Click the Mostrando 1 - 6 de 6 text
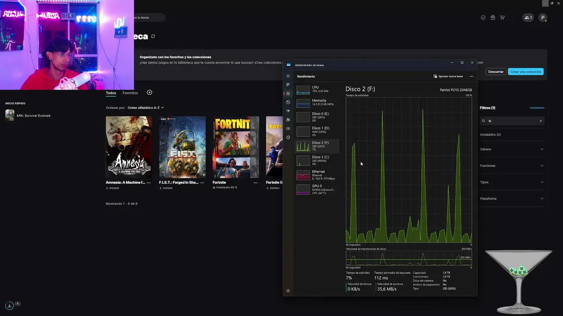Screen dimensions: 563x316 [x=121, y=204]
